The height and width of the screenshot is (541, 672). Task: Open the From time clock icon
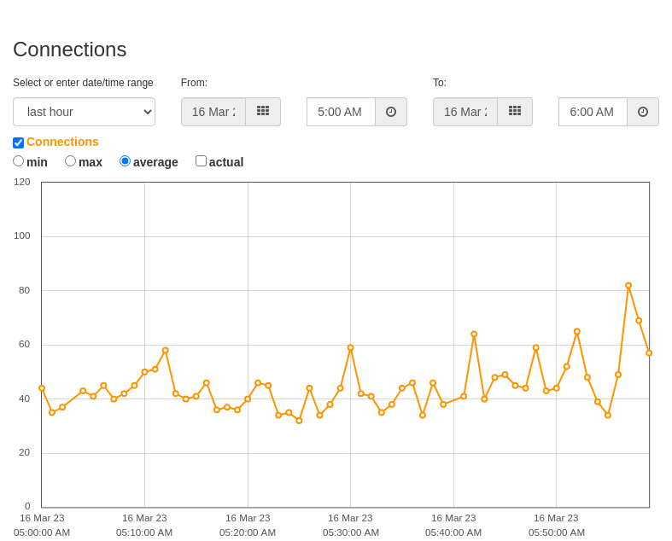[x=391, y=112]
